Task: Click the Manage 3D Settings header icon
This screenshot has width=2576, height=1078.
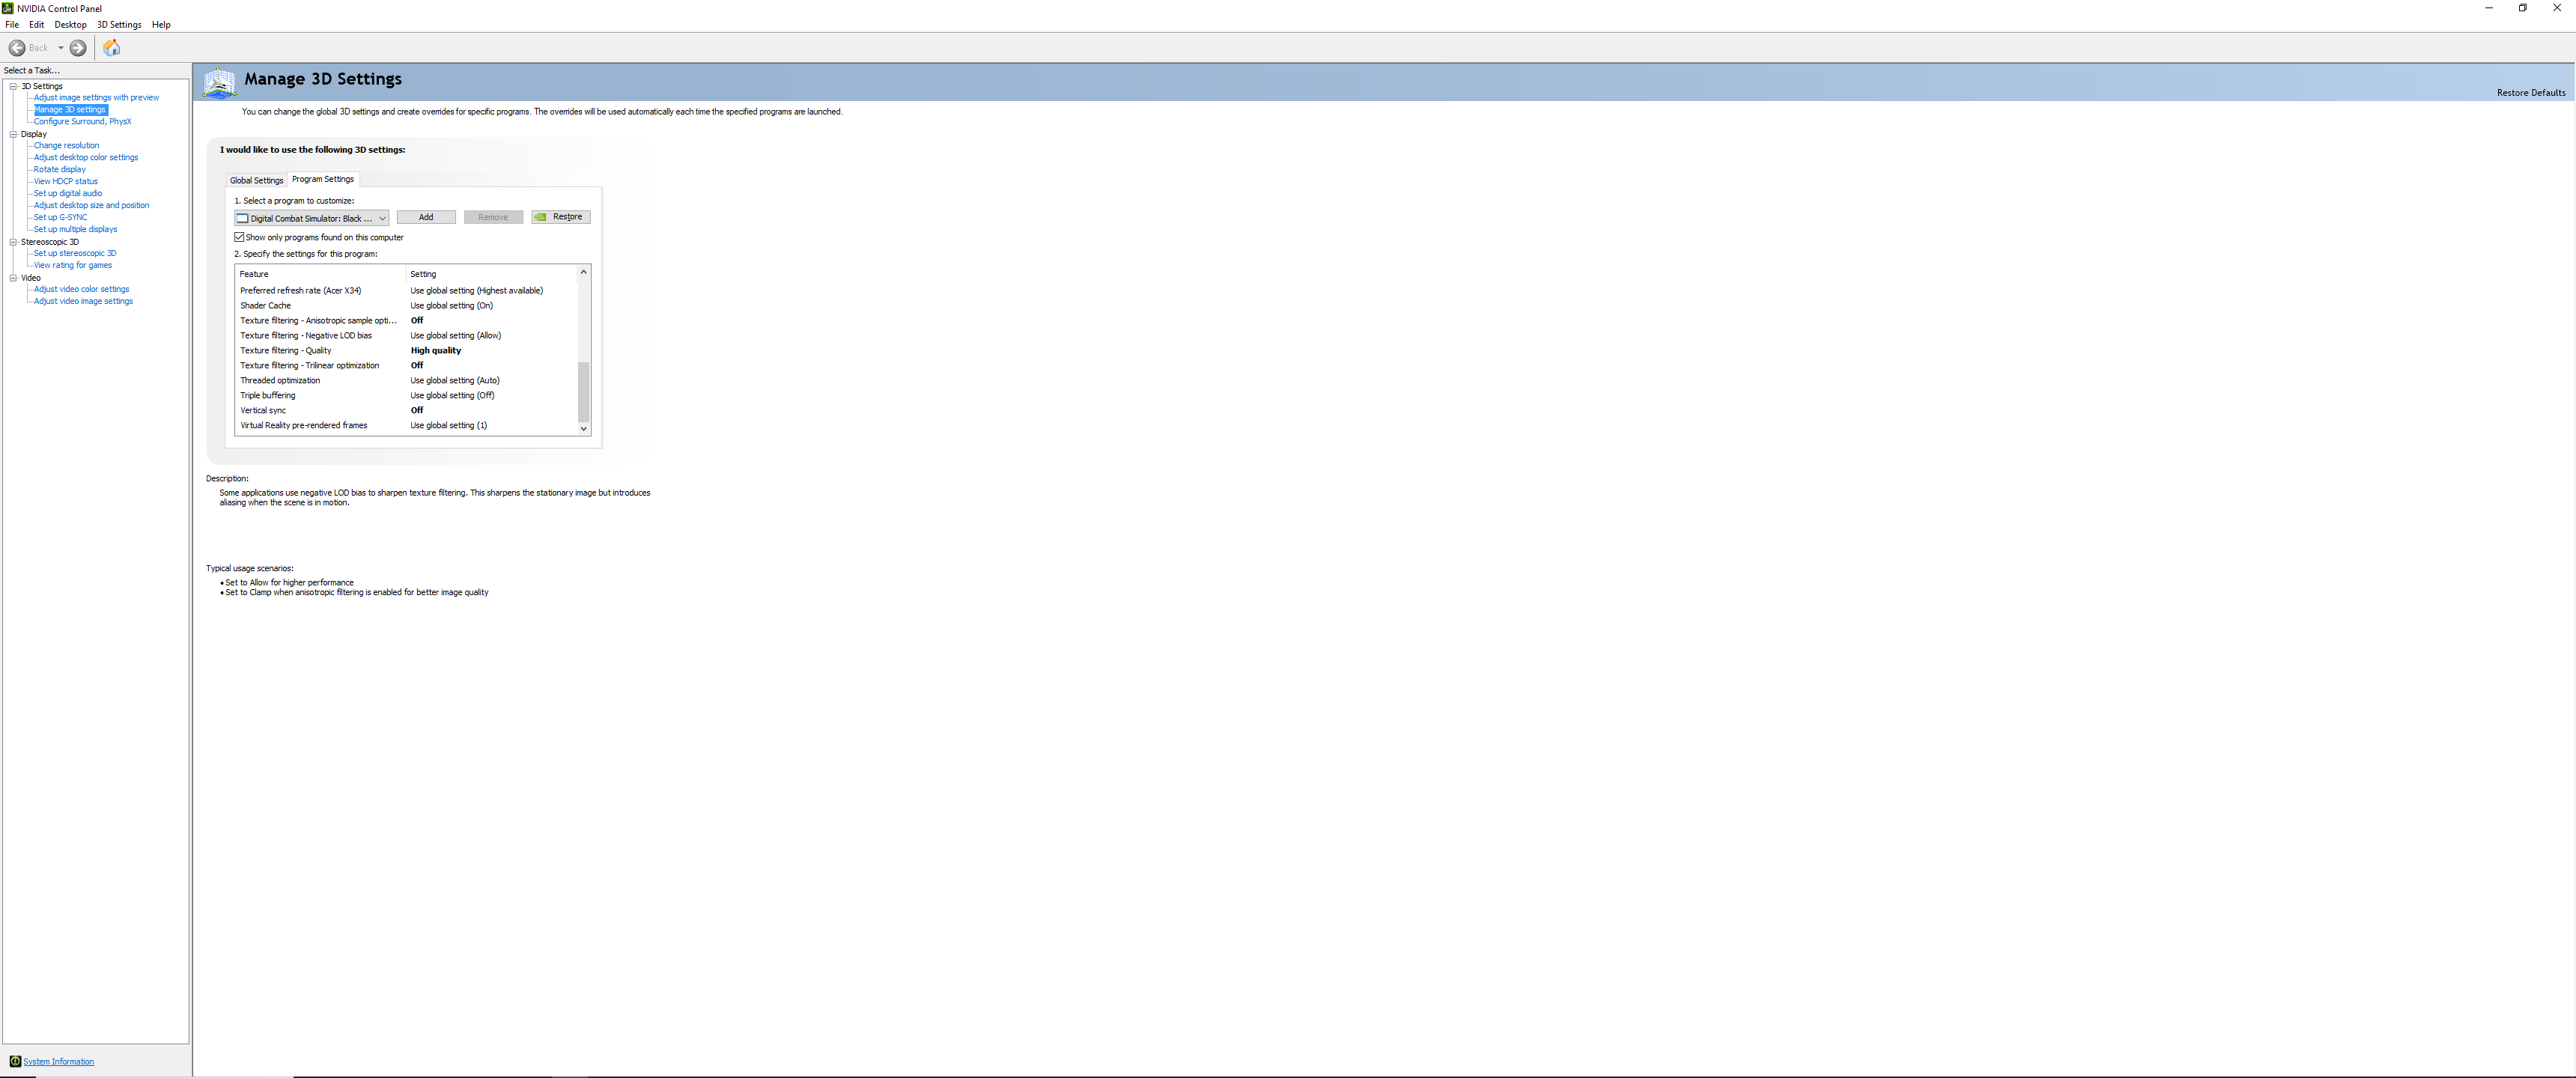Action: (220, 82)
